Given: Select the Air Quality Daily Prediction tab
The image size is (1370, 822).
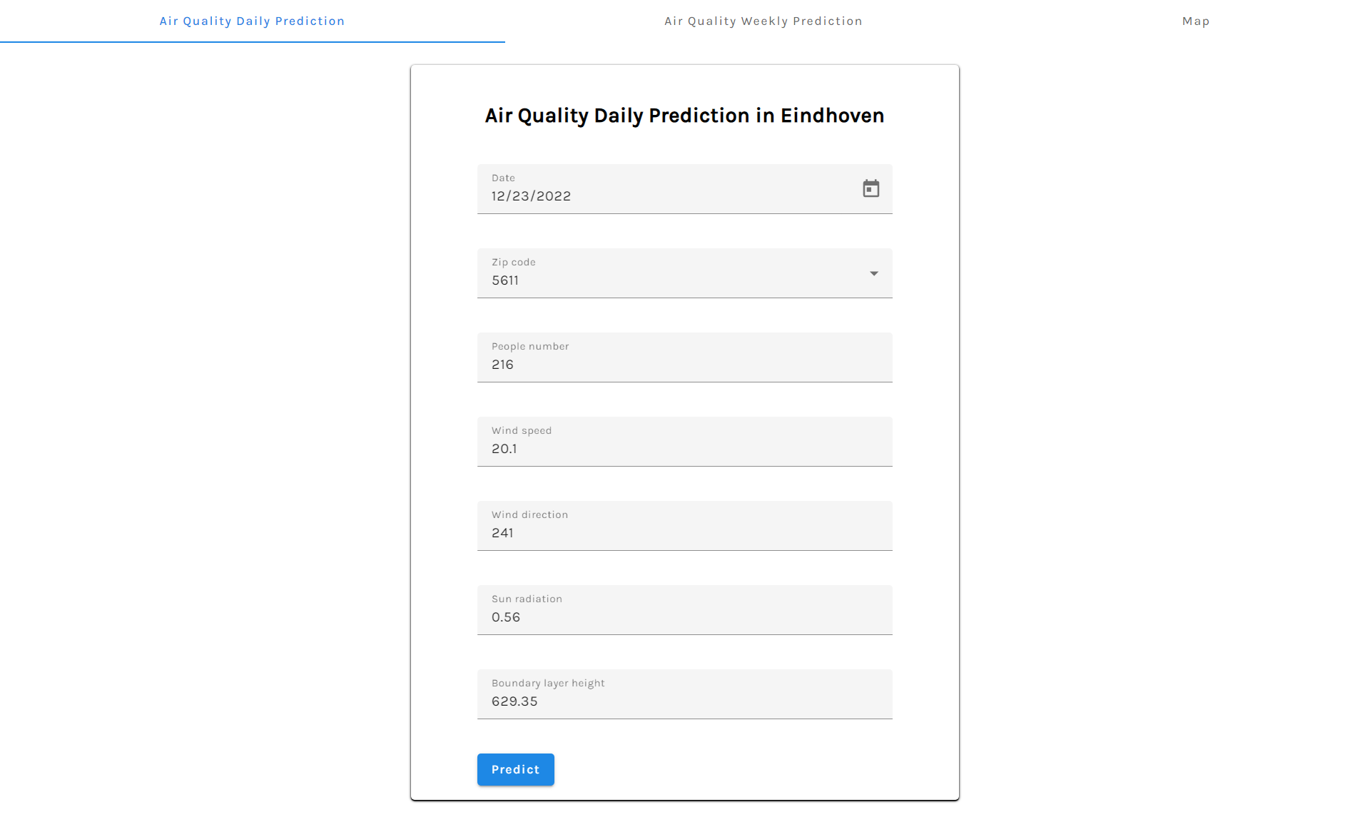Looking at the screenshot, I should [x=253, y=21].
